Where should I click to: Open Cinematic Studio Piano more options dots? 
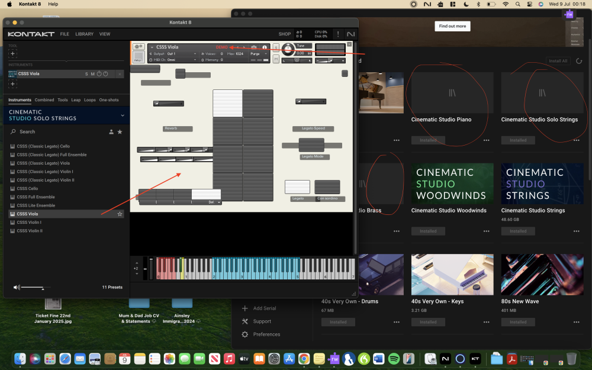(486, 140)
